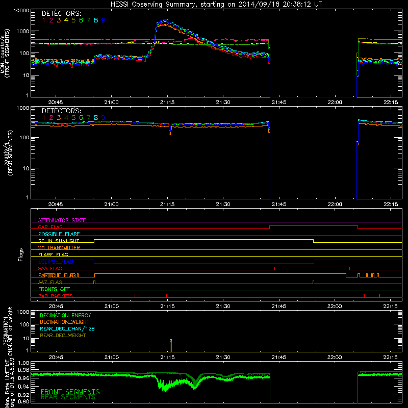Select the BAD_PACKETS flag label
Image resolution: width=408 pixels, height=408 pixels.
coord(56,296)
